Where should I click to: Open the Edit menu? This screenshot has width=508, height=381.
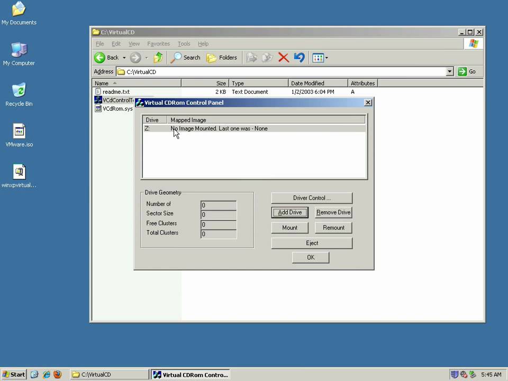pyautogui.click(x=116, y=44)
